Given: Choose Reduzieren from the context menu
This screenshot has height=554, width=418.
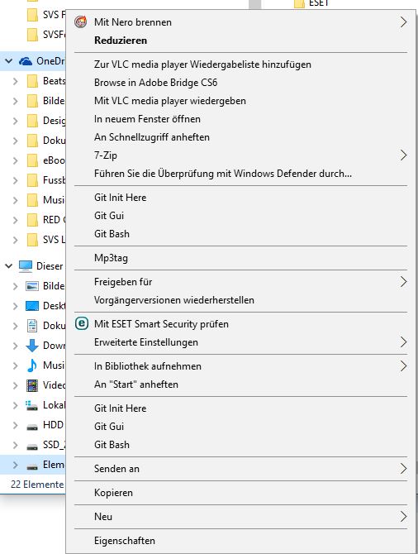Looking at the screenshot, I should pos(240,41).
